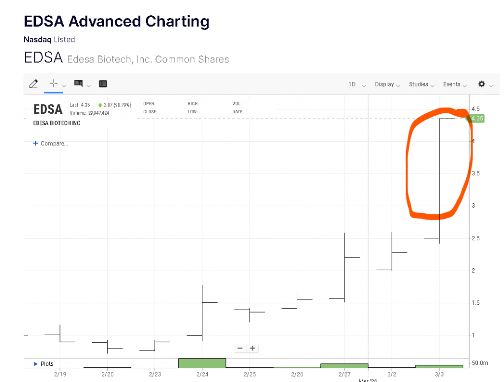The image size is (504, 382).
Task: Click the EDSA ticker symbol label
Action: pos(48,109)
